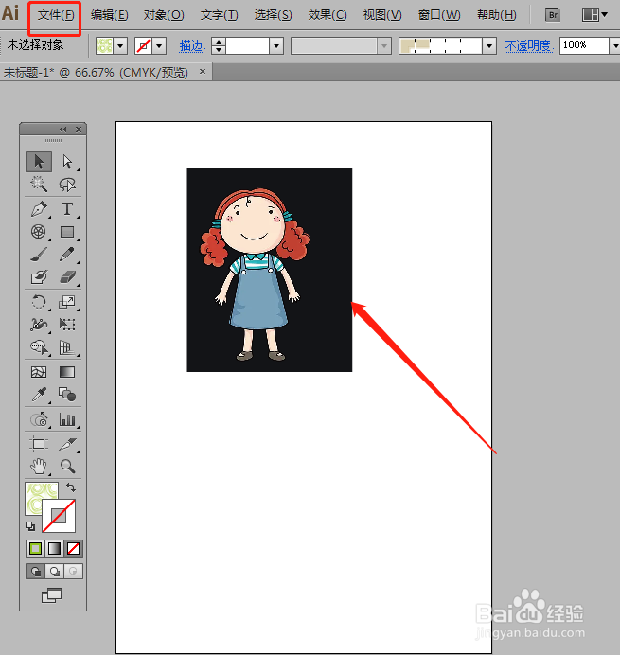Screen dimensions: 620x655
Task: Select the Type tool
Action: click(67, 209)
